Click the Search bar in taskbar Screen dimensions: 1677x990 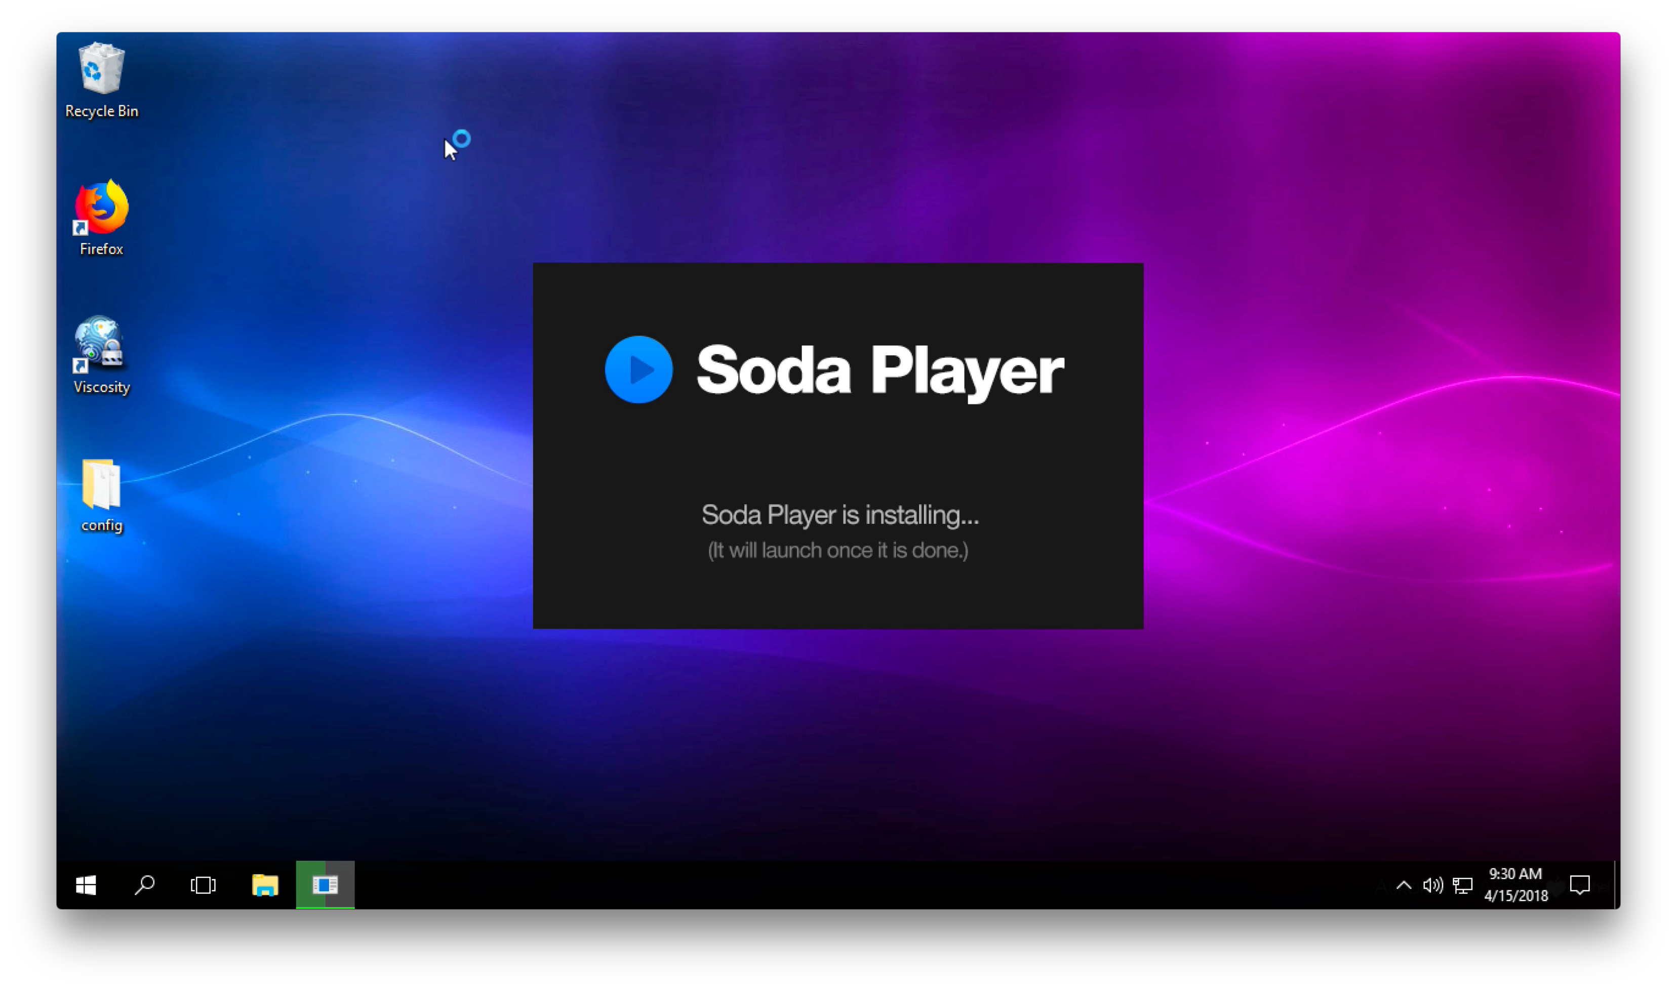[147, 885]
